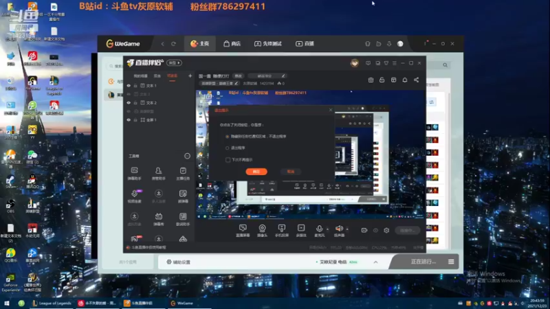Cancel the exit dialog with 取消

(x=291, y=172)
